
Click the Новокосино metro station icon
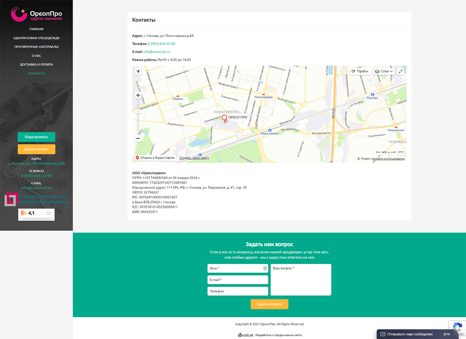[396, 127]
